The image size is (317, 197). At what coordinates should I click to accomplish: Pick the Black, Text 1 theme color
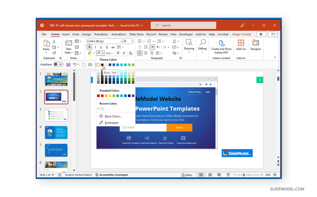(x=102, y=65)
